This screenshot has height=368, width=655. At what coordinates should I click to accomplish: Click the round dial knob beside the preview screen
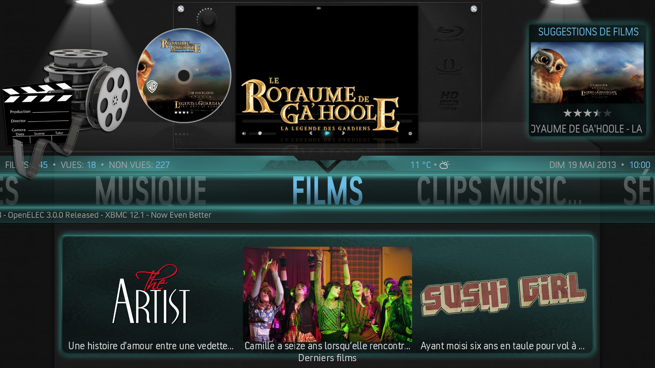(x=206, y=18)
